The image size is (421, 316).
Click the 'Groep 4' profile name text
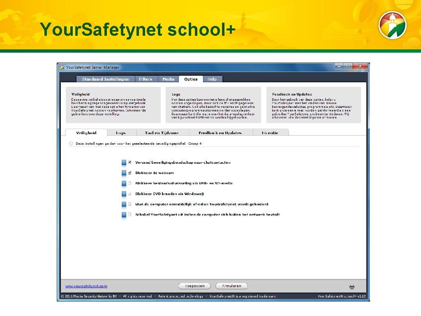[x=195, y=144]
